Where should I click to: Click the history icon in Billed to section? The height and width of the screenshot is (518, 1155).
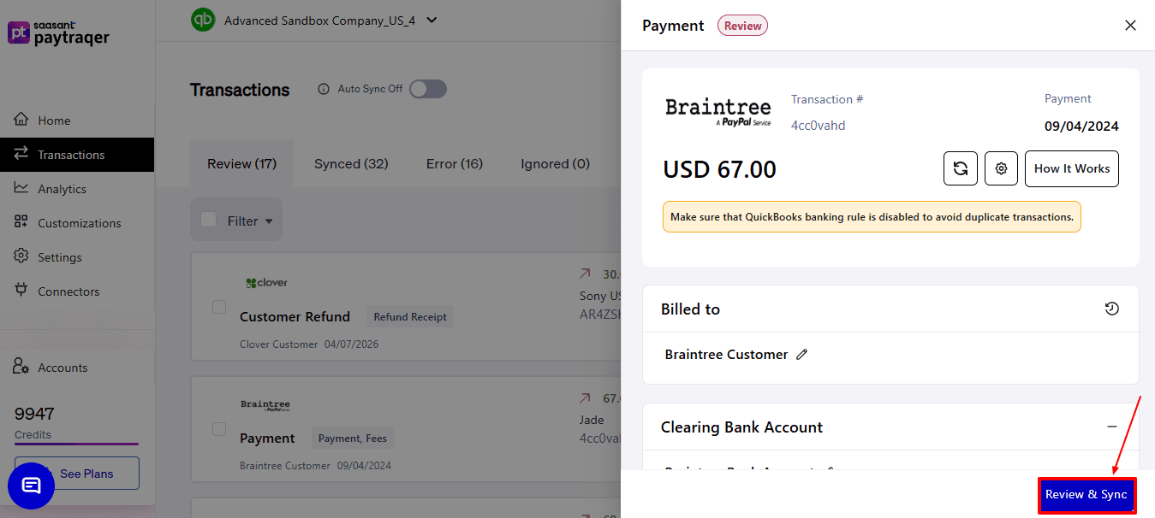(1111, 309)
